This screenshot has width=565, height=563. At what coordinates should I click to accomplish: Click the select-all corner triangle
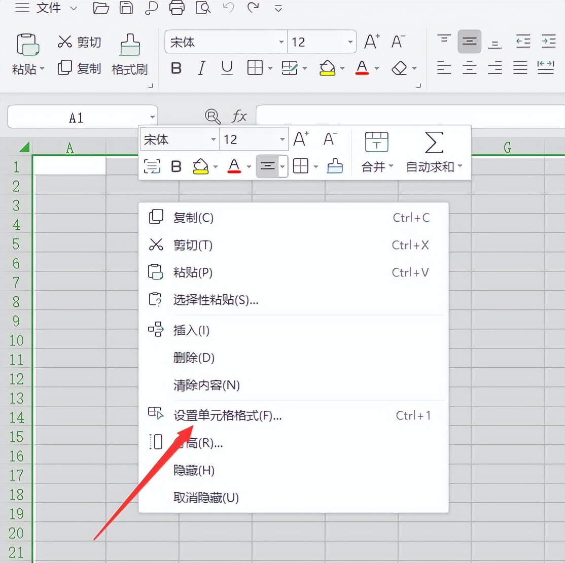tap(24, 147)
